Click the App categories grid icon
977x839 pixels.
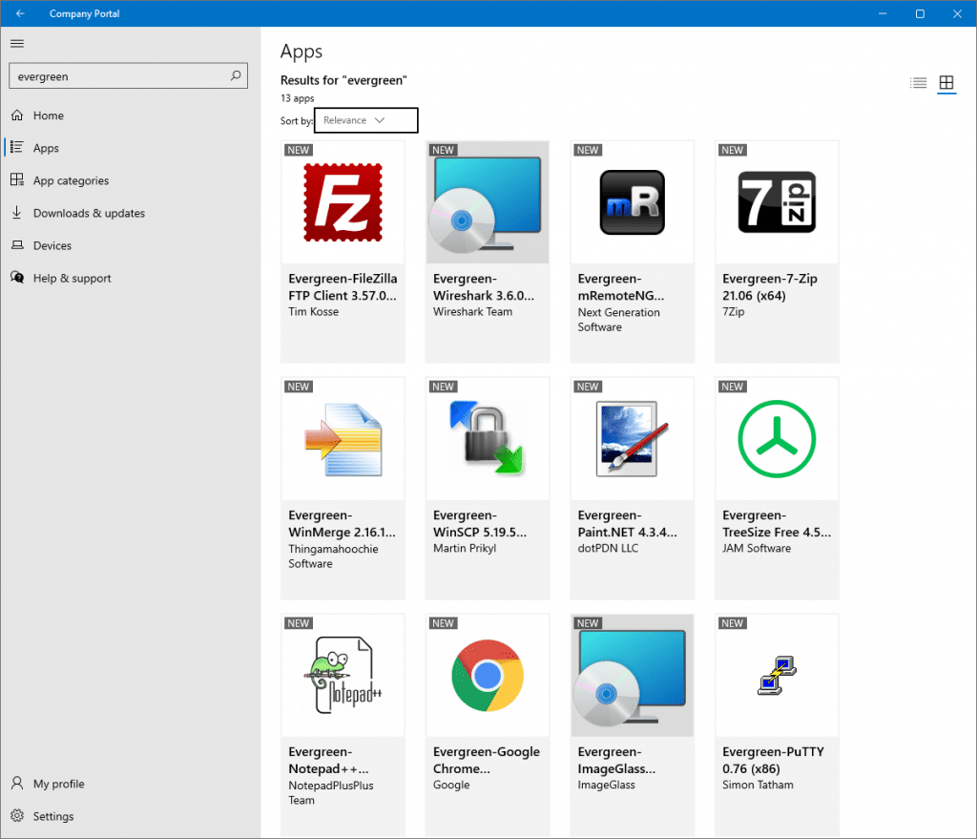[x=17, y=180]
